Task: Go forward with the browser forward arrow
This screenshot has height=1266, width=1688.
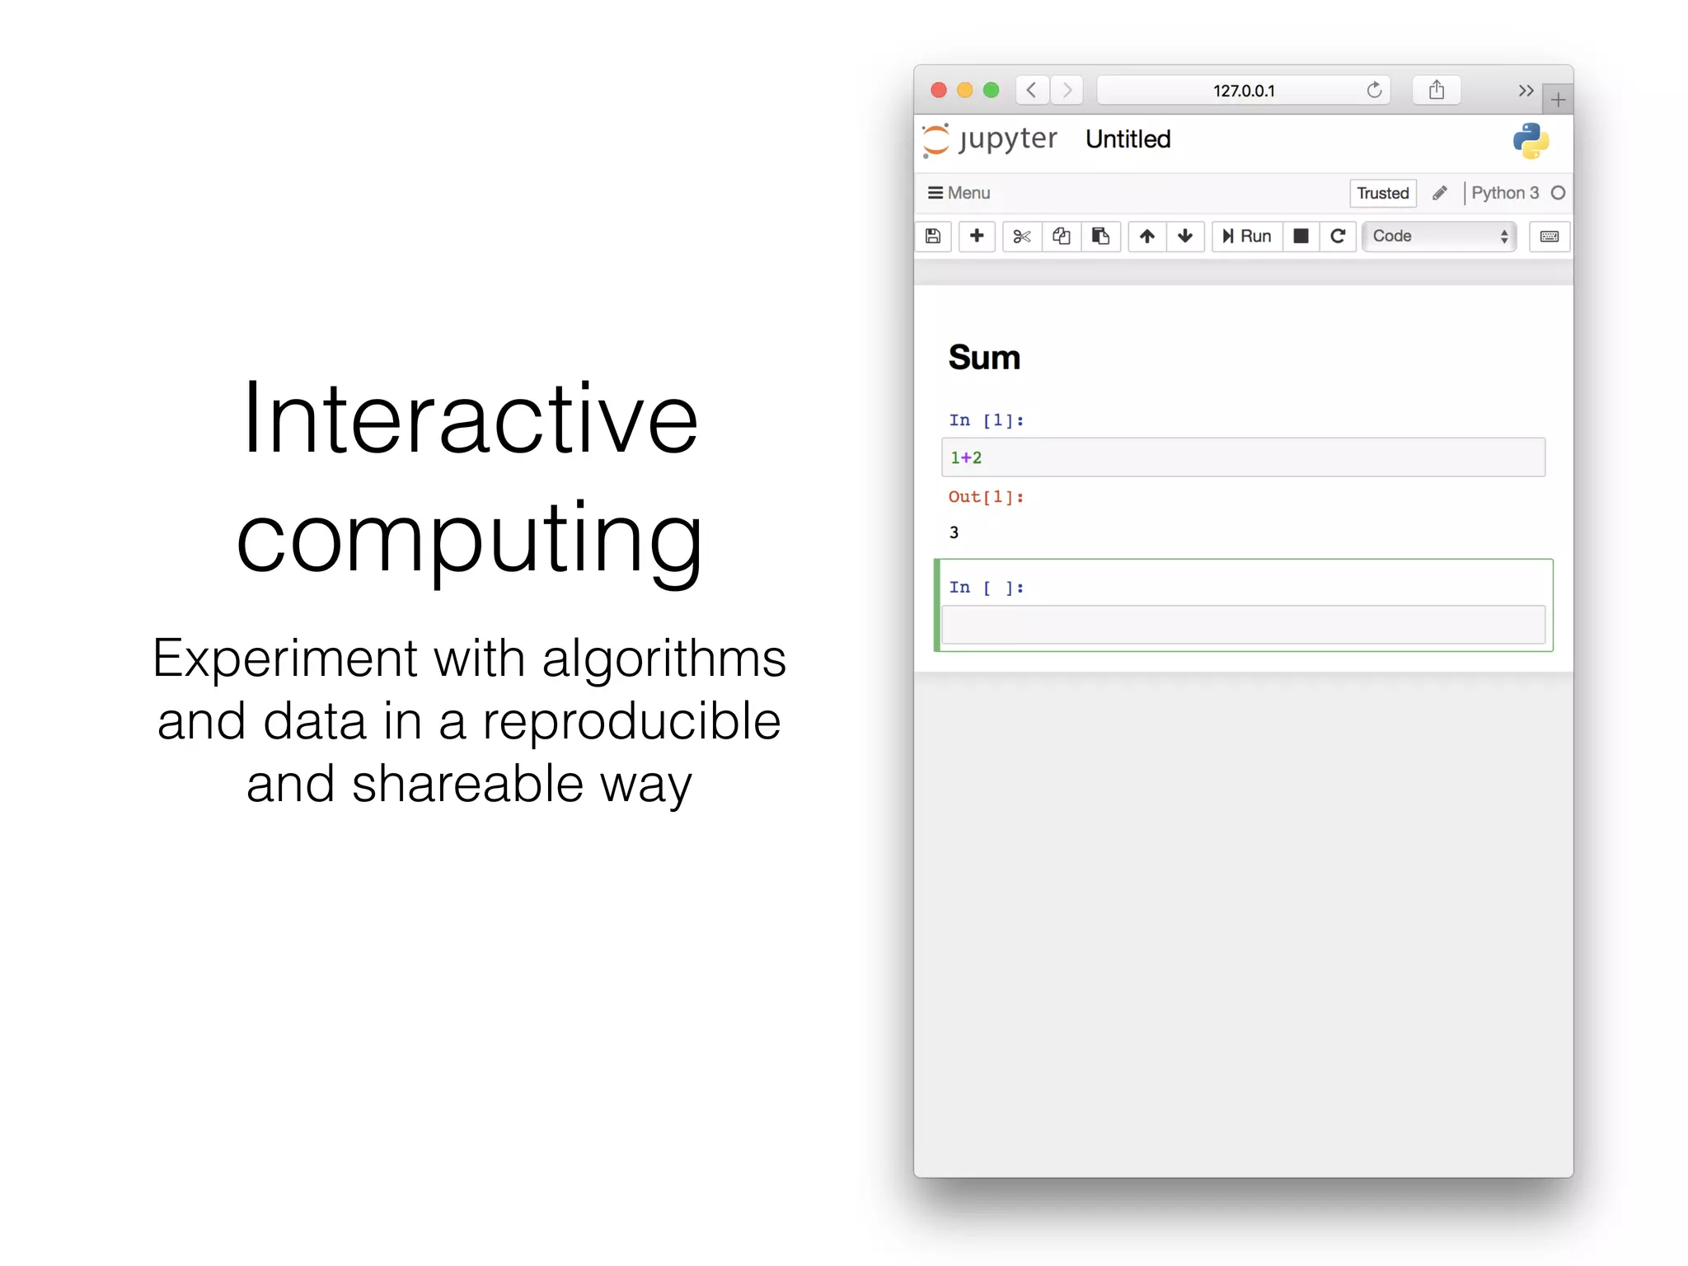Action: [x=1067, y=90]
